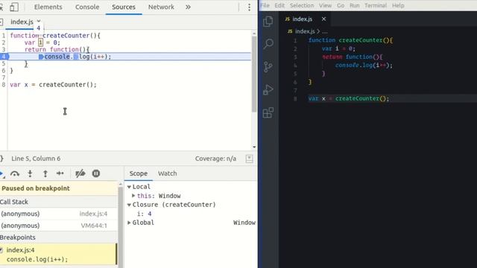Resume script execution
The image size is (477, 268).
pos(2,173)
